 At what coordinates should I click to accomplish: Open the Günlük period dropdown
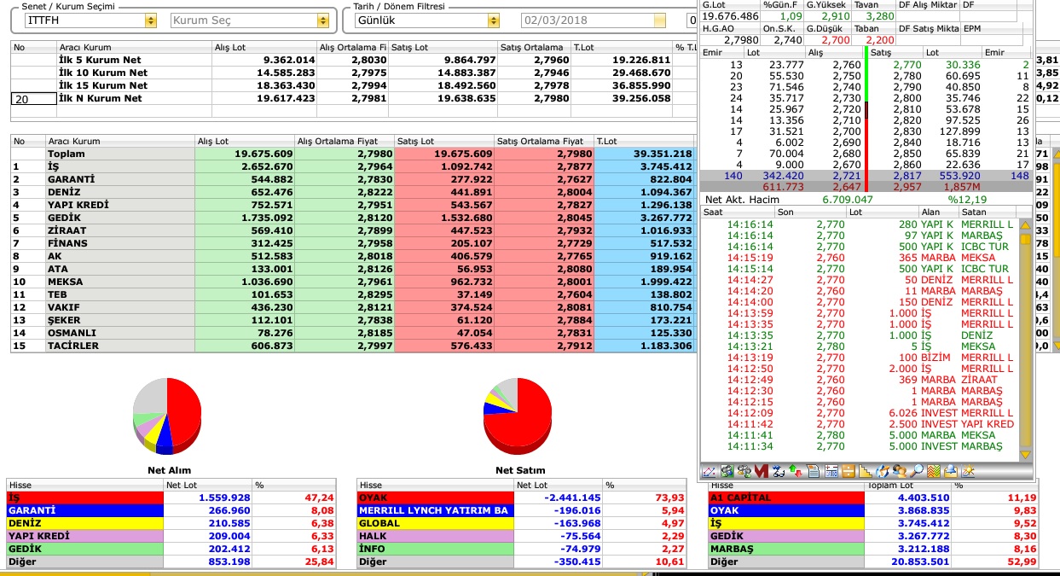[x=493, y=20]
